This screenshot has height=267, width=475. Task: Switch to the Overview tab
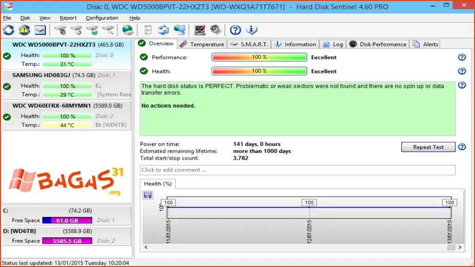tap(156, 44)
